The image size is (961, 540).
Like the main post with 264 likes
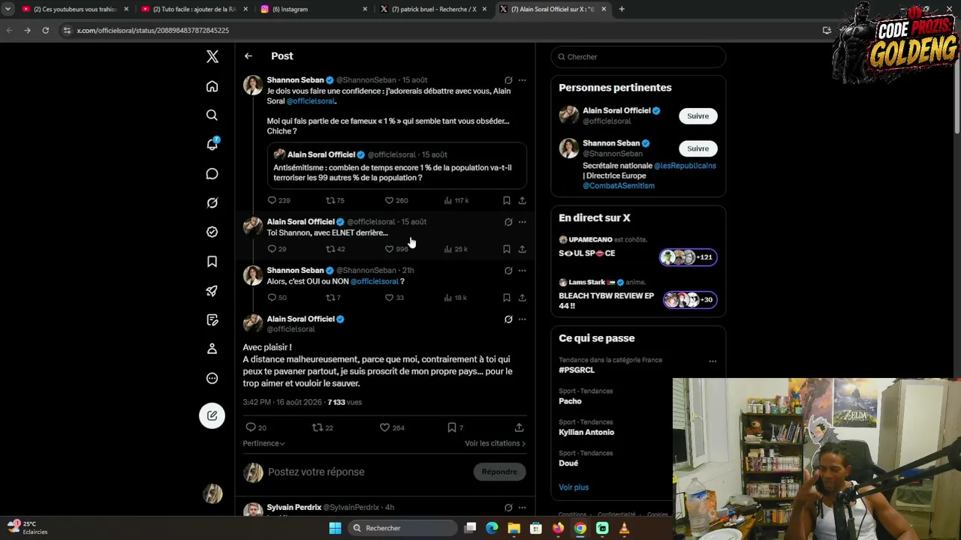[x=392, y=427]
